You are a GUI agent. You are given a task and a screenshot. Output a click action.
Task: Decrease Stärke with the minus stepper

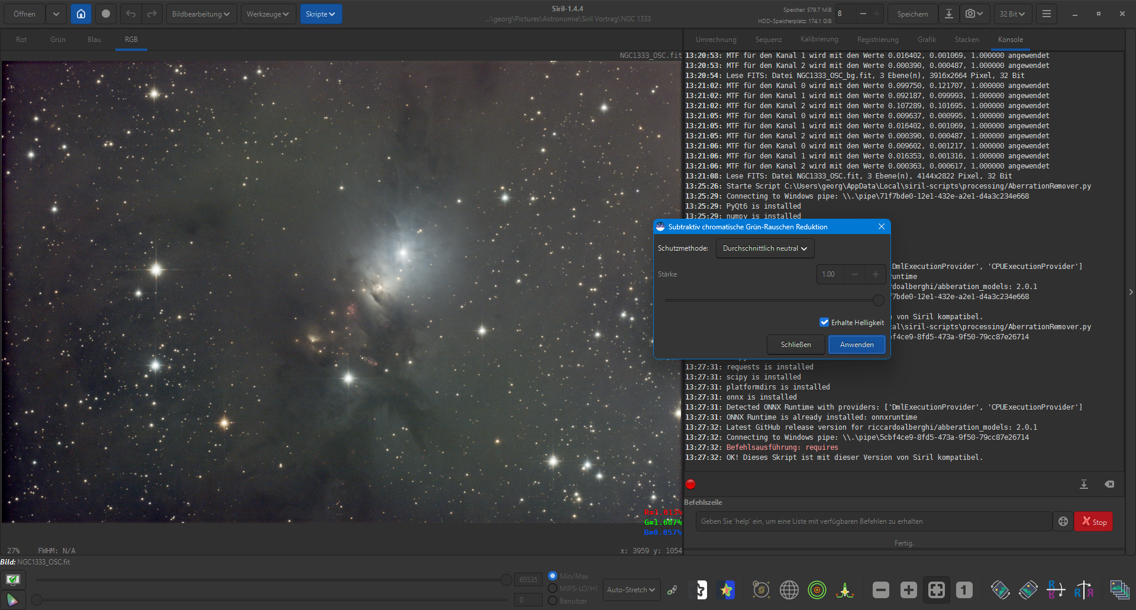click(x=855, y=274)
